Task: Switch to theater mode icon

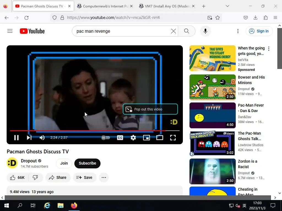Action: coord(160,138)
